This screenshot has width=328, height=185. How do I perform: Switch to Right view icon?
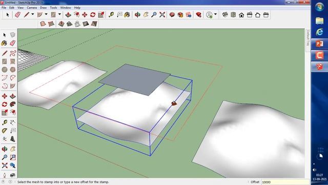pyautogui.click(x=250, y=15)
